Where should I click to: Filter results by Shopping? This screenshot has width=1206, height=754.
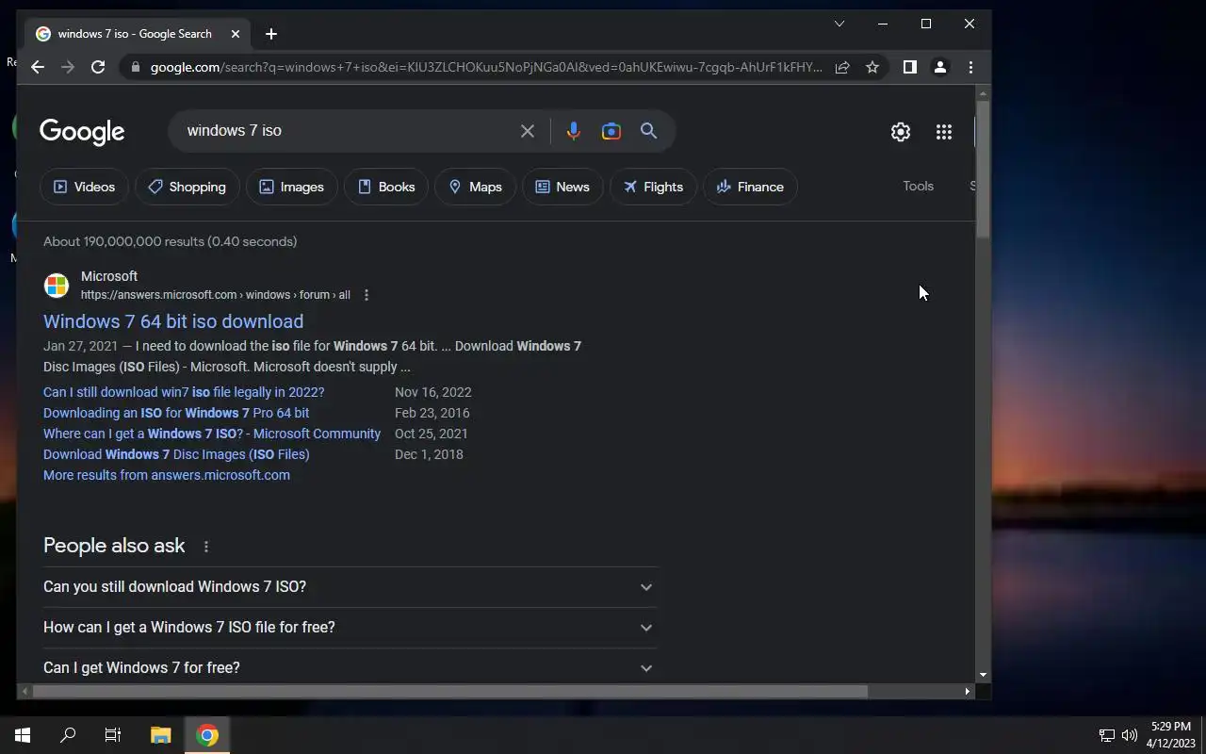coord(187,187)
